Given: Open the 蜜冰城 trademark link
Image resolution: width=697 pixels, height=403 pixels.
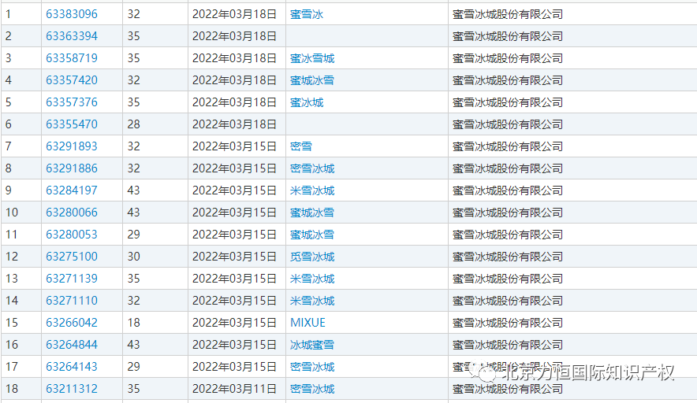Looking at the screenshot, I should coord(307,102).
